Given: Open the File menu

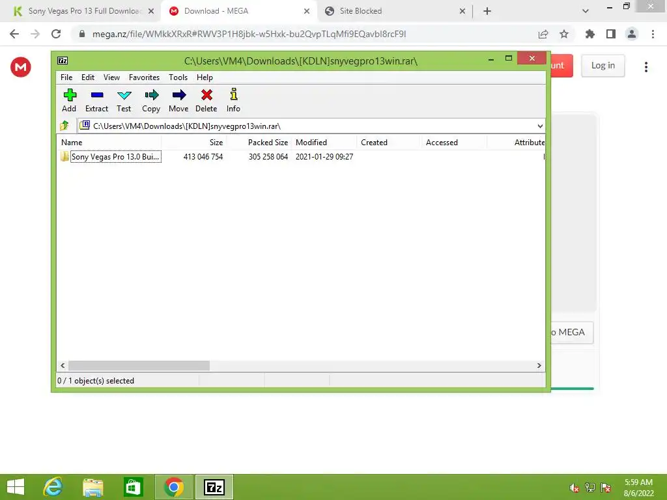Looking at the screenshot, I should (66, 77).
